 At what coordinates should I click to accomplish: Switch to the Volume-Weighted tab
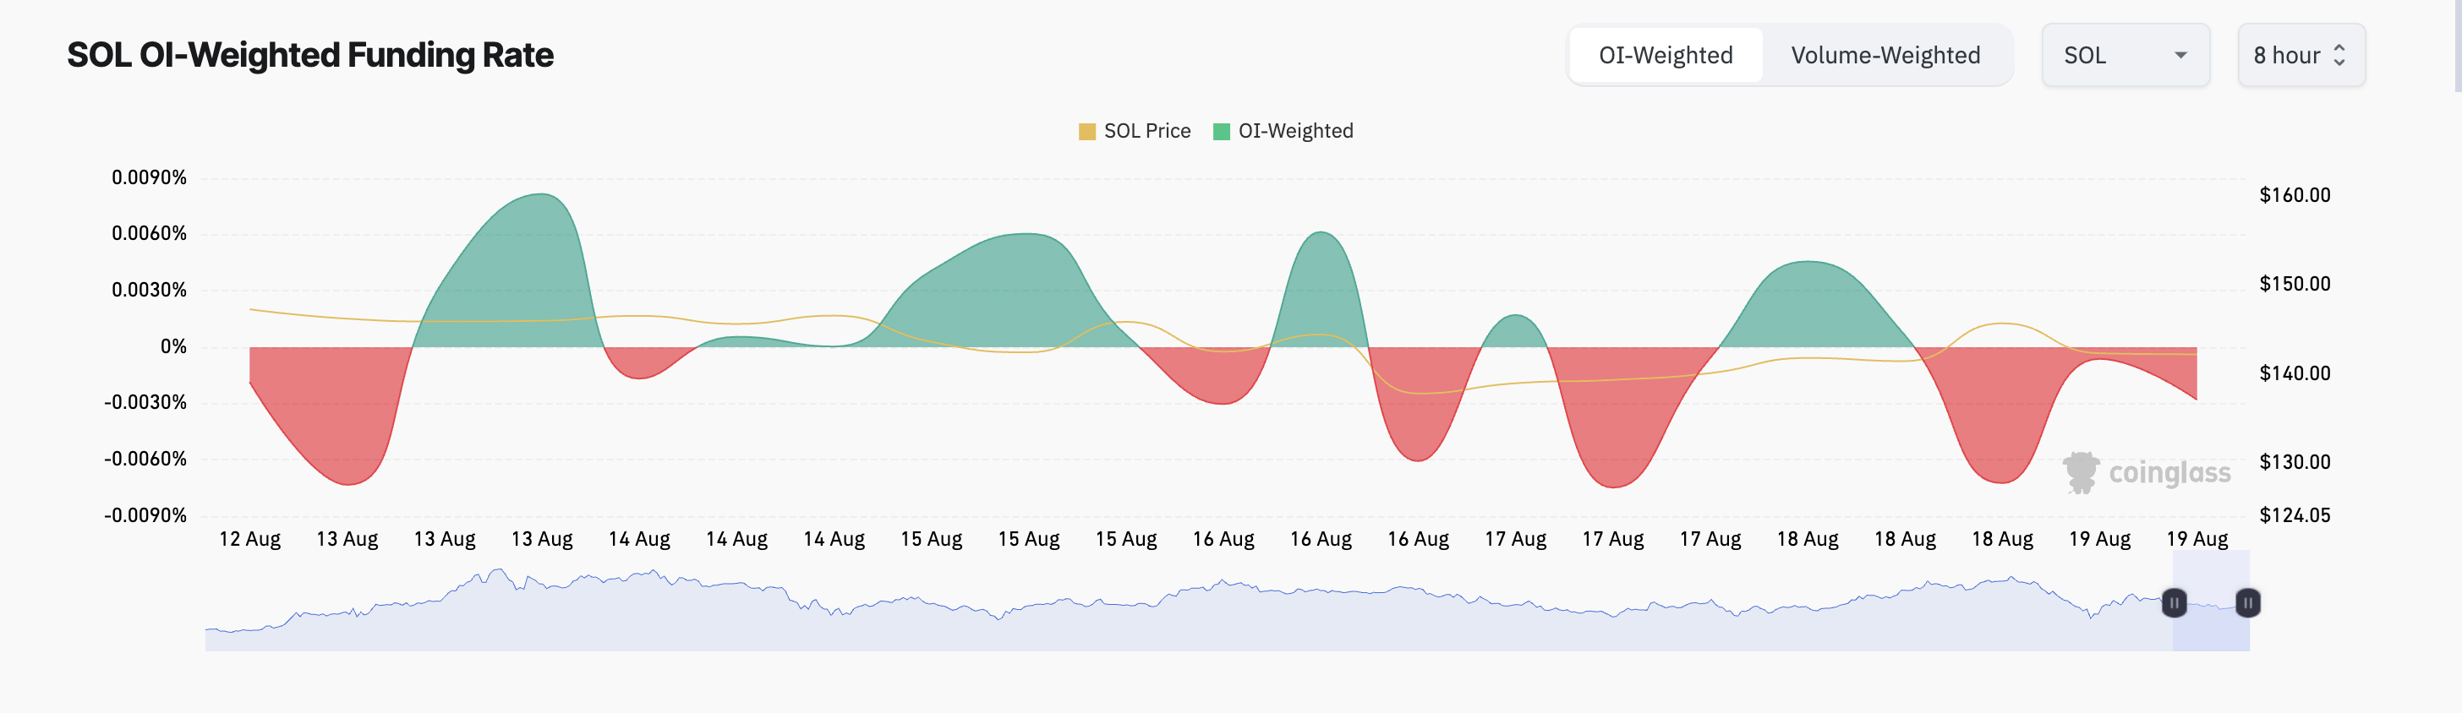1885,56
